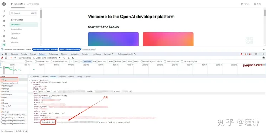Enable the Preserve log checkbox
This screenshot has height=133, width=266.
[20, 58]
